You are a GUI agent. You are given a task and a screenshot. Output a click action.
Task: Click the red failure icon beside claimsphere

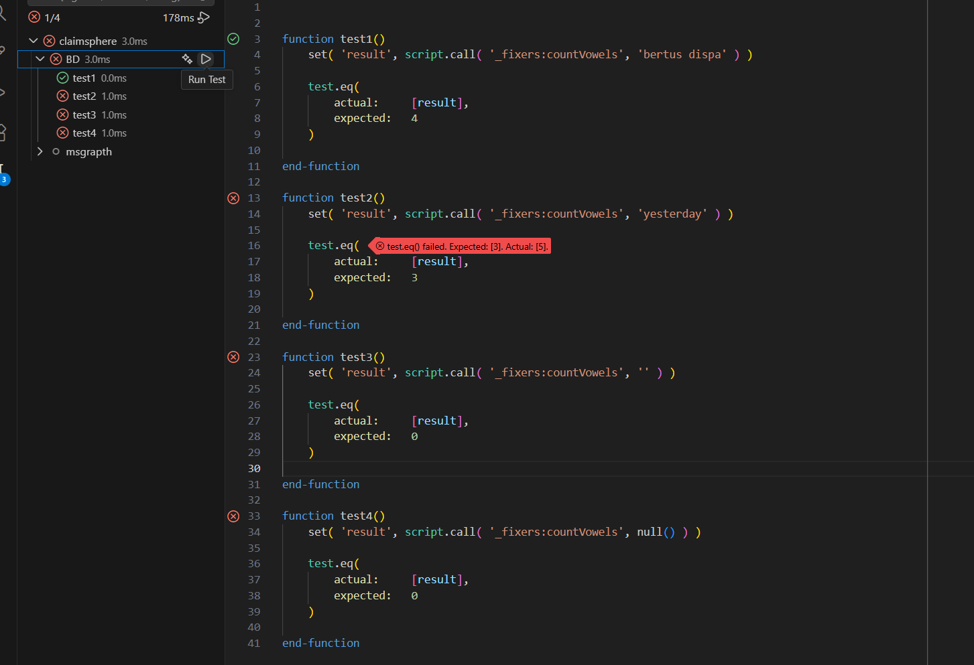click(49, 41)
